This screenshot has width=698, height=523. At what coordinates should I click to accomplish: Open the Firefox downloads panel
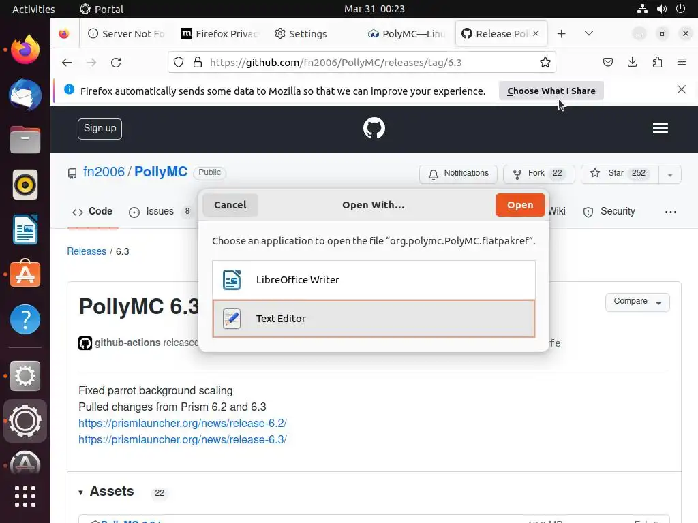pos(632,62)
